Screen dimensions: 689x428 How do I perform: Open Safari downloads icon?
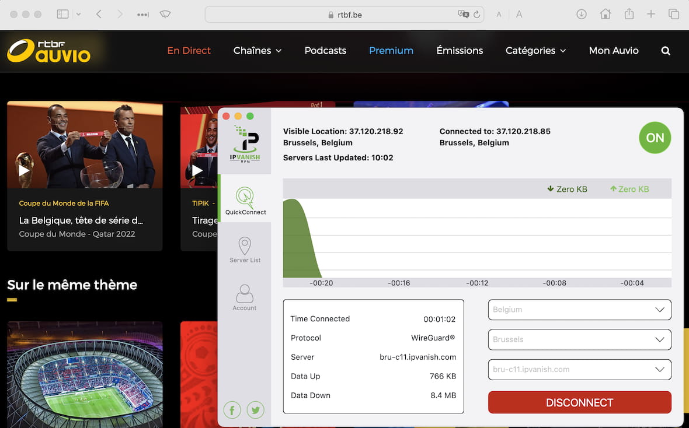tap(582, 14)
